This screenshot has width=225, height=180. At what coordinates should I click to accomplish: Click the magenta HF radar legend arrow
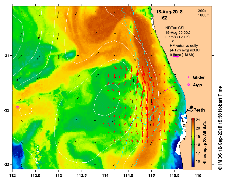tap(176, 57)
